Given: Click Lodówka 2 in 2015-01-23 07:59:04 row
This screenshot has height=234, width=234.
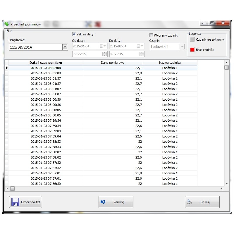Looking at the screenshot, I should [170, 136].
